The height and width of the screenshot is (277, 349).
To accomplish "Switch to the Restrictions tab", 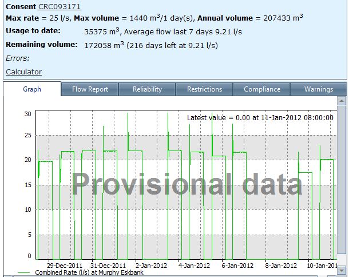I will pos(204,89).
